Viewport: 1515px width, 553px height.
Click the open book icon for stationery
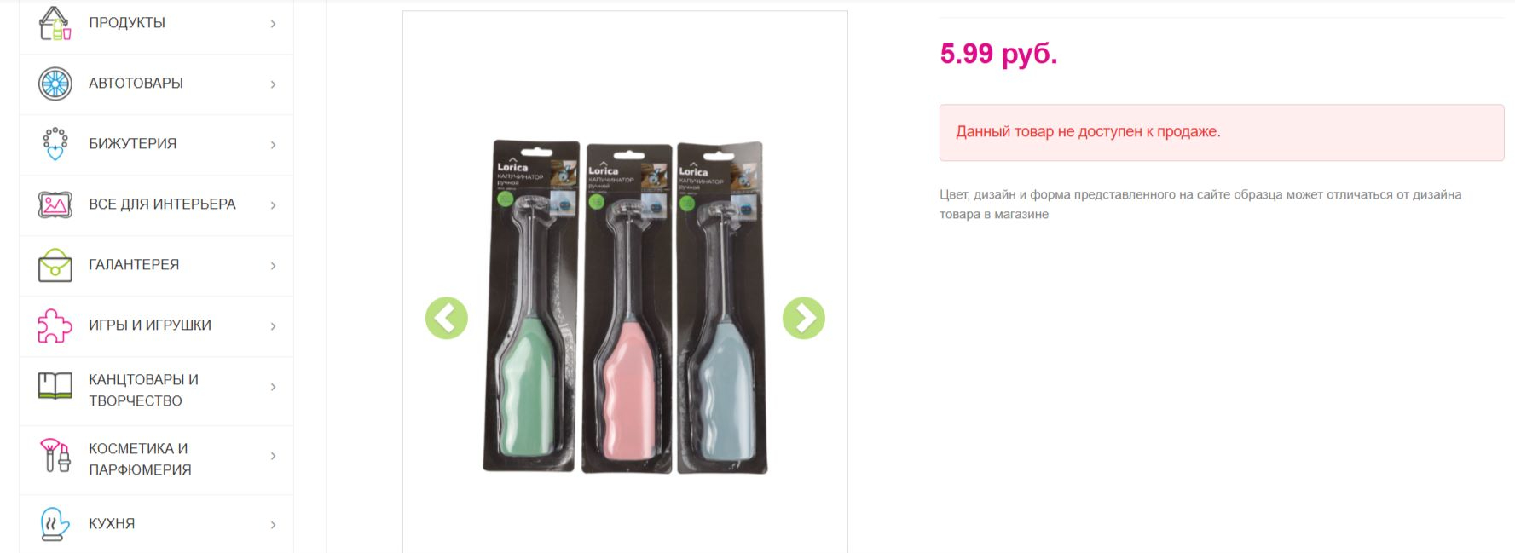point(55,386)
